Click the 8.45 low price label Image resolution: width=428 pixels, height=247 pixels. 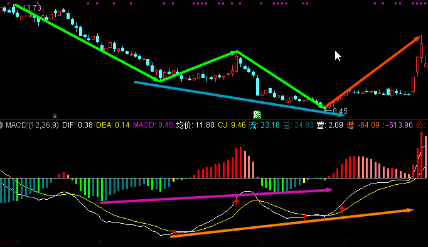pos(340,111)
